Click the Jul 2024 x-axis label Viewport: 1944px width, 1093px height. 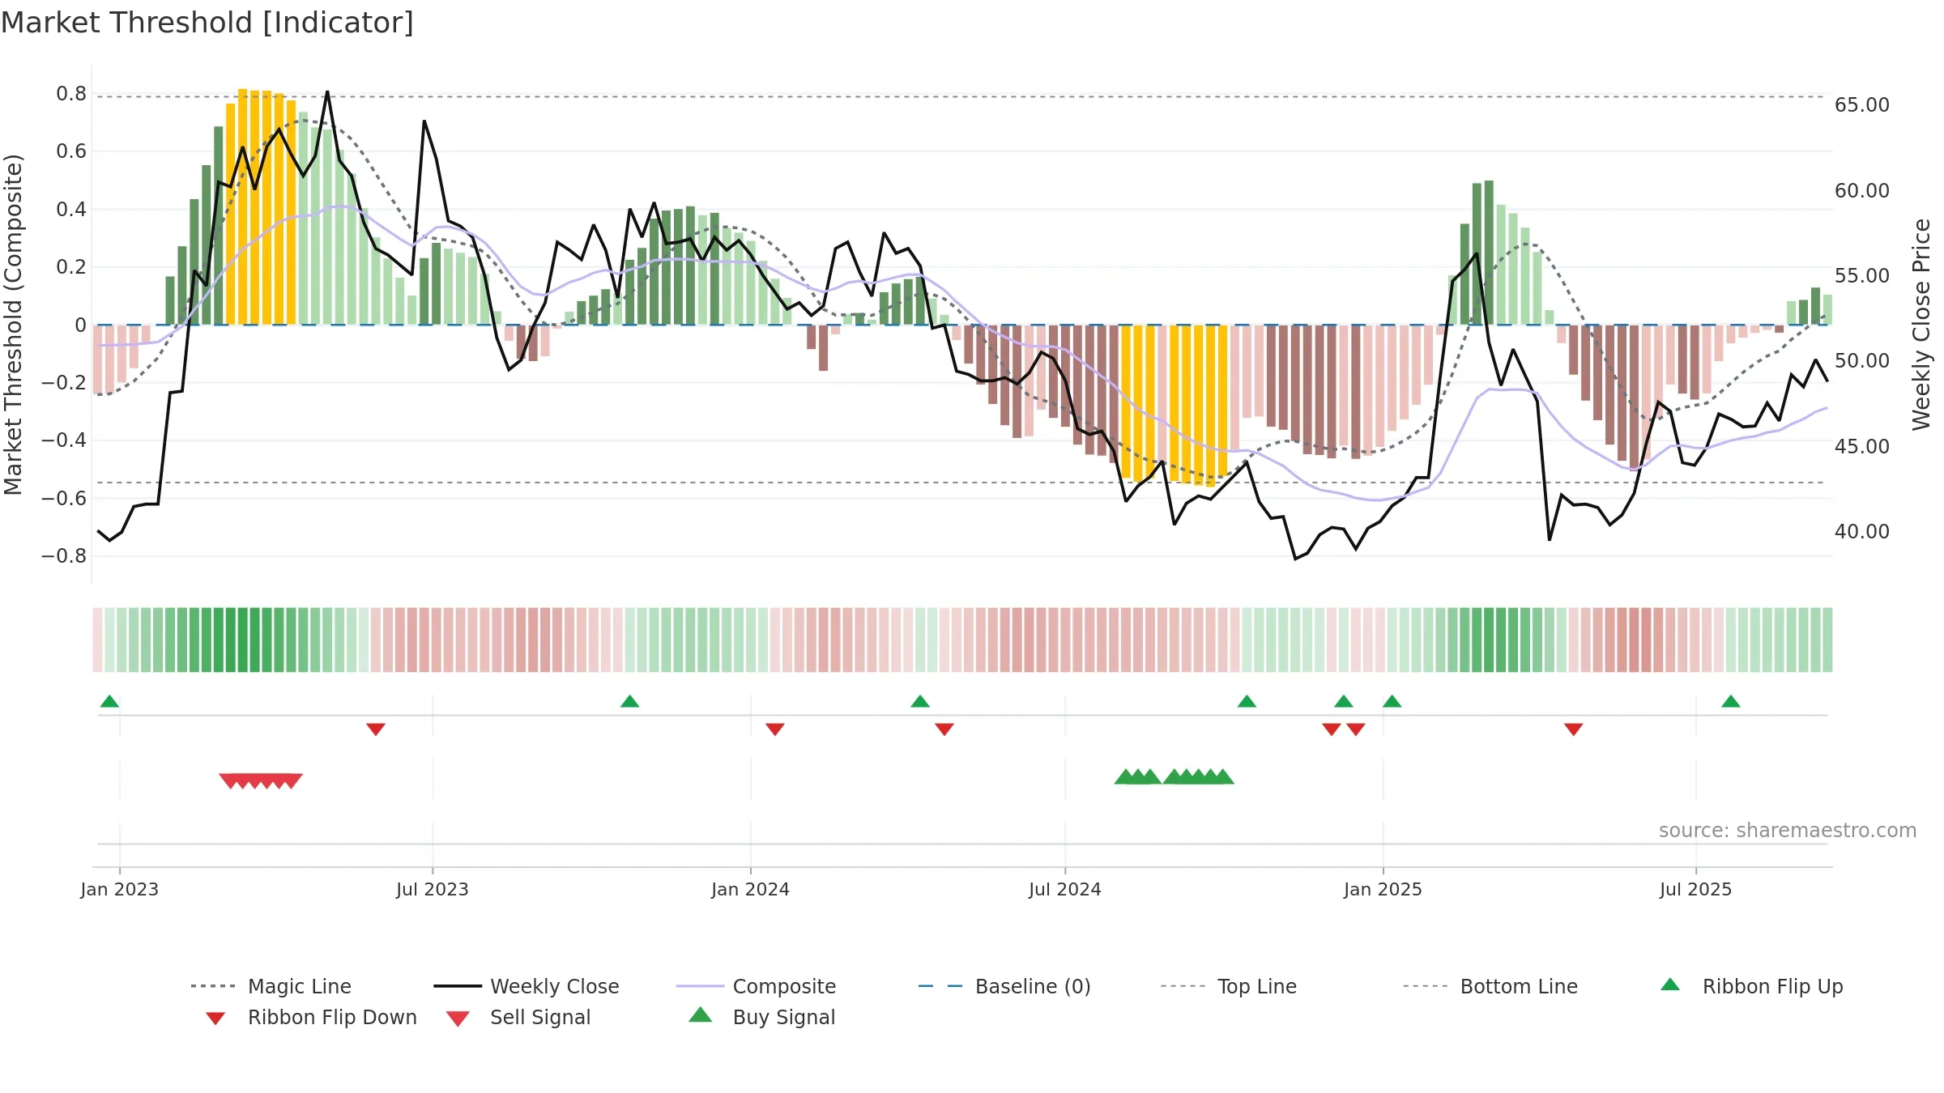click(x=1065, y=889)
